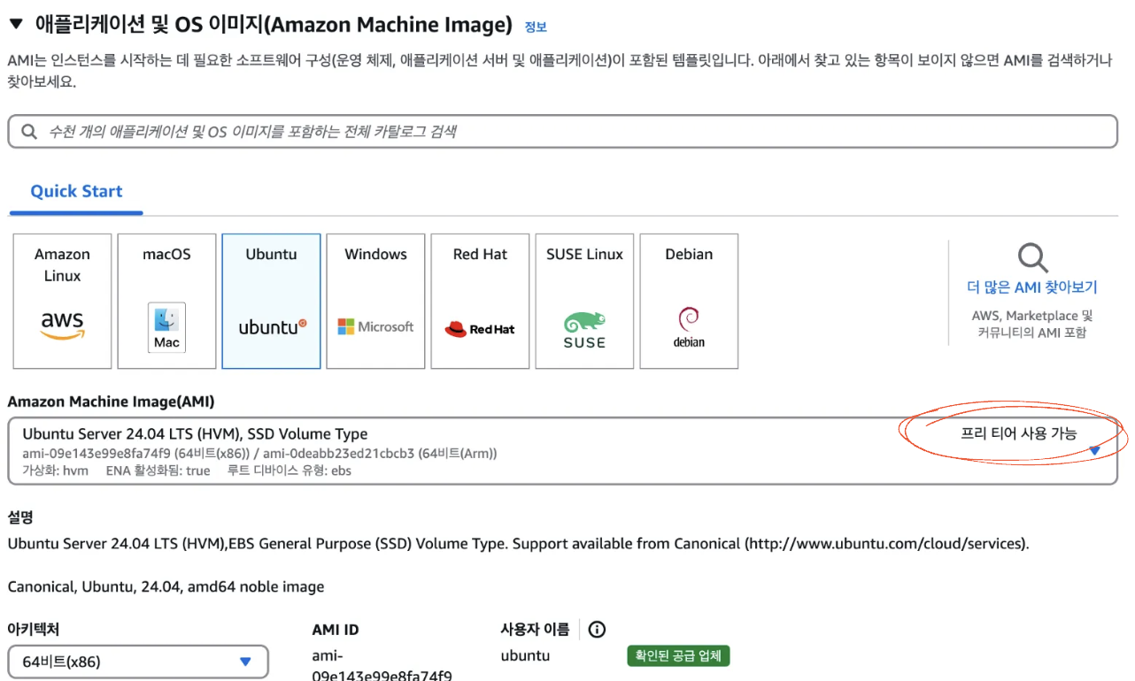Click the AWS logo icon
Image resolution: width=1135 pixels, height=681 pixels.
pos(62,325)
